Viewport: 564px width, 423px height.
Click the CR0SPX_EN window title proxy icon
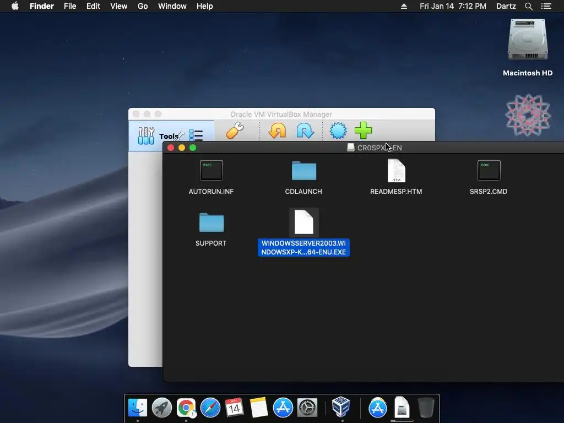pos(351,148)
